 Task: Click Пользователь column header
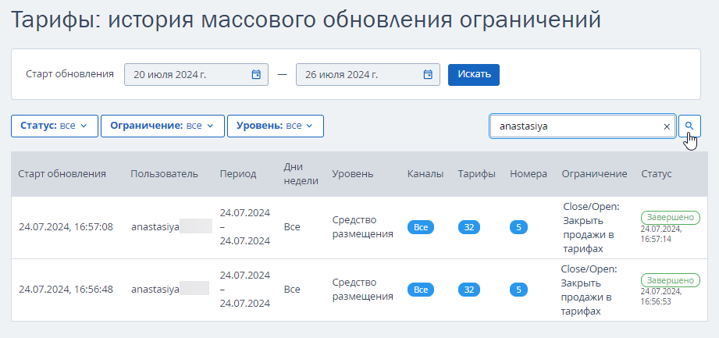click(x=164, y=174)
